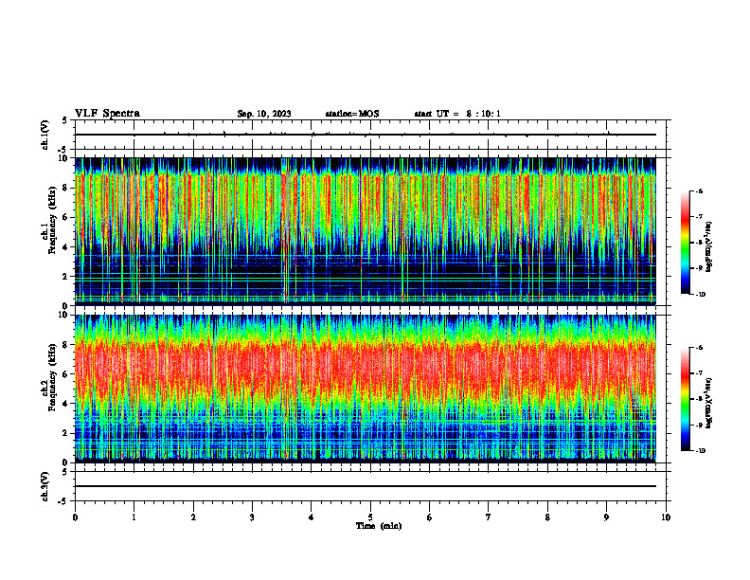Viewport: 750px width, 580px height.
Task: Select the ch.2 "Frequency (kHz)" axis label
Action: 52,377
